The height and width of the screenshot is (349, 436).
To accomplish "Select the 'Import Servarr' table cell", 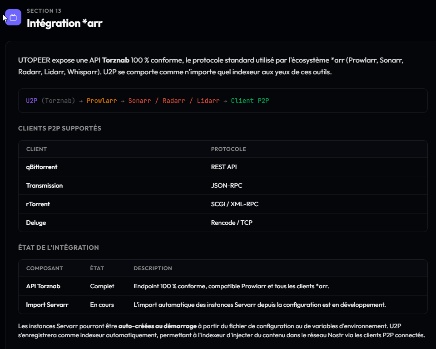I will (x=47, y=305).
